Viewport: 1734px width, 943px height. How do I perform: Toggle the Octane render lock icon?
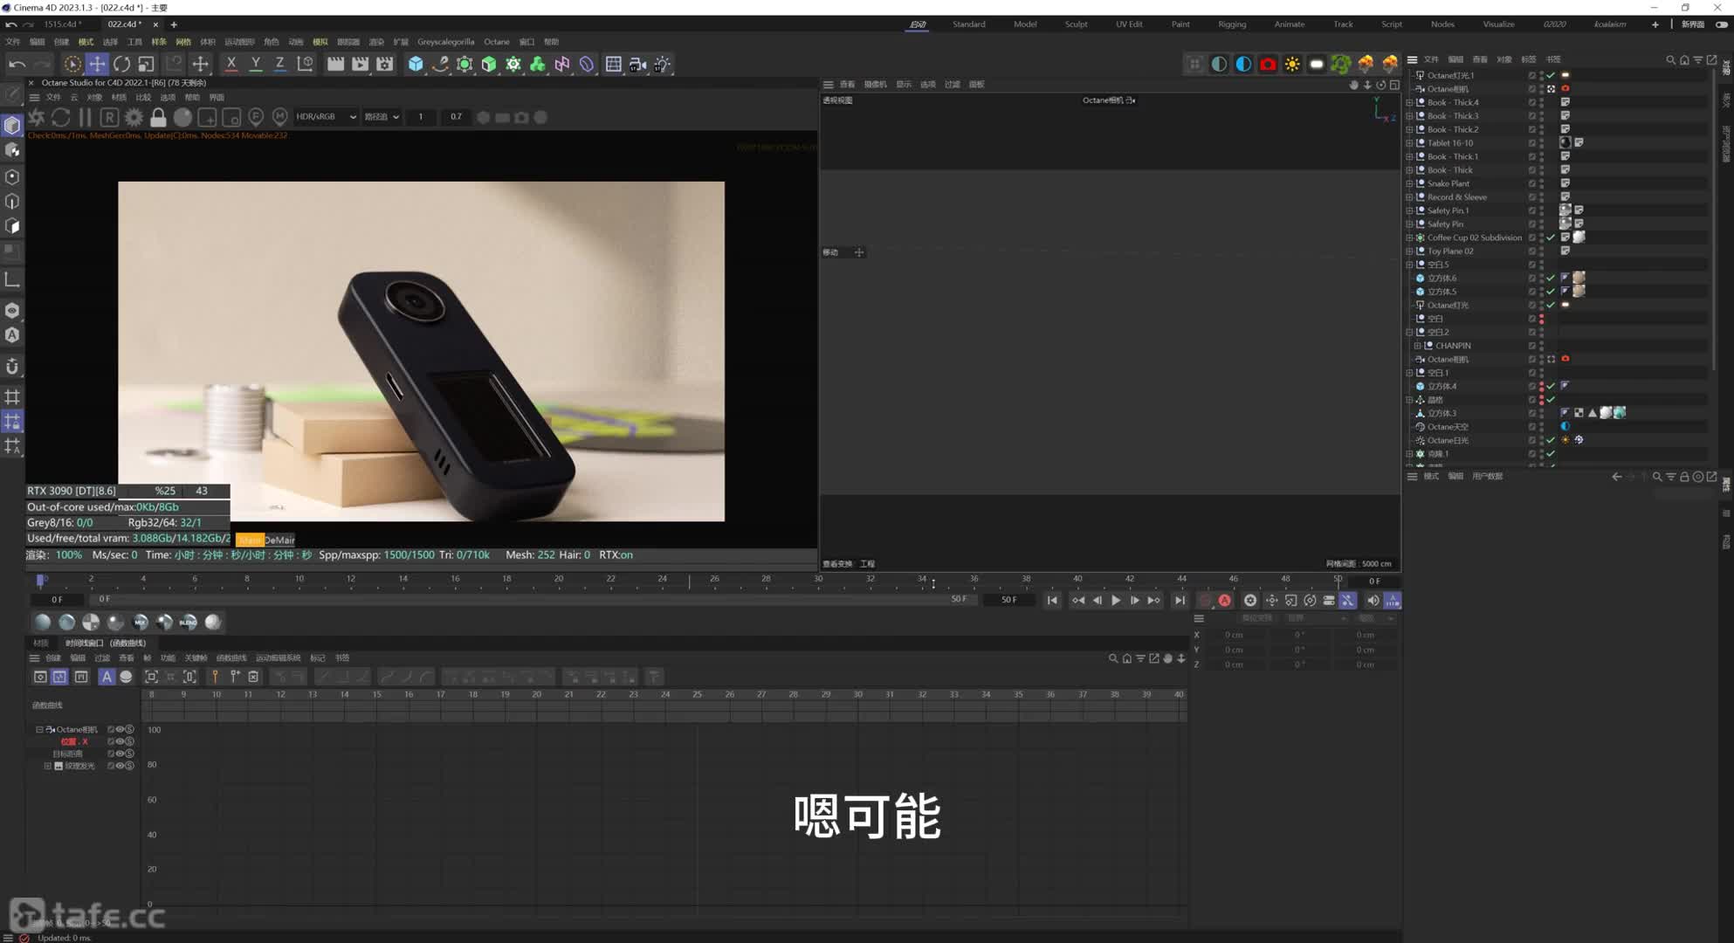(x=158, y=117)
